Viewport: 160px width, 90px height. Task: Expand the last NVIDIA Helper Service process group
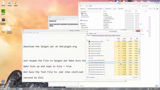tap(87, 74)
